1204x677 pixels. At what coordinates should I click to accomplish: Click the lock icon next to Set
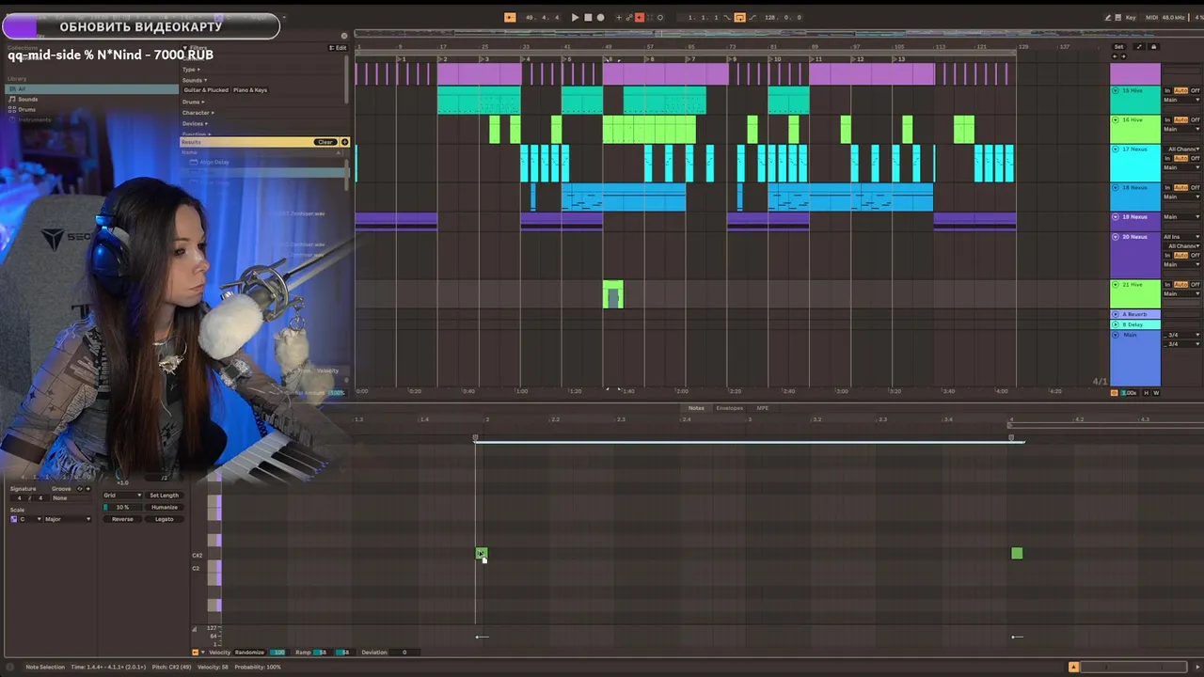pyautogui.click(x=1154, y=47)
